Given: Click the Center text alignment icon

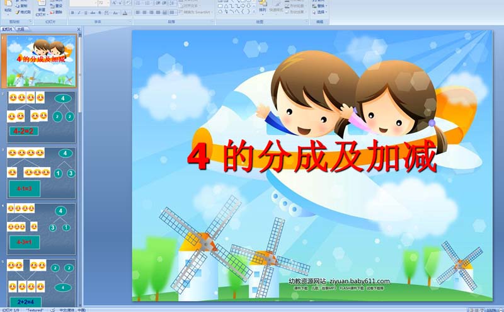Looking at the screenshot, I should [x=144, y=12].
